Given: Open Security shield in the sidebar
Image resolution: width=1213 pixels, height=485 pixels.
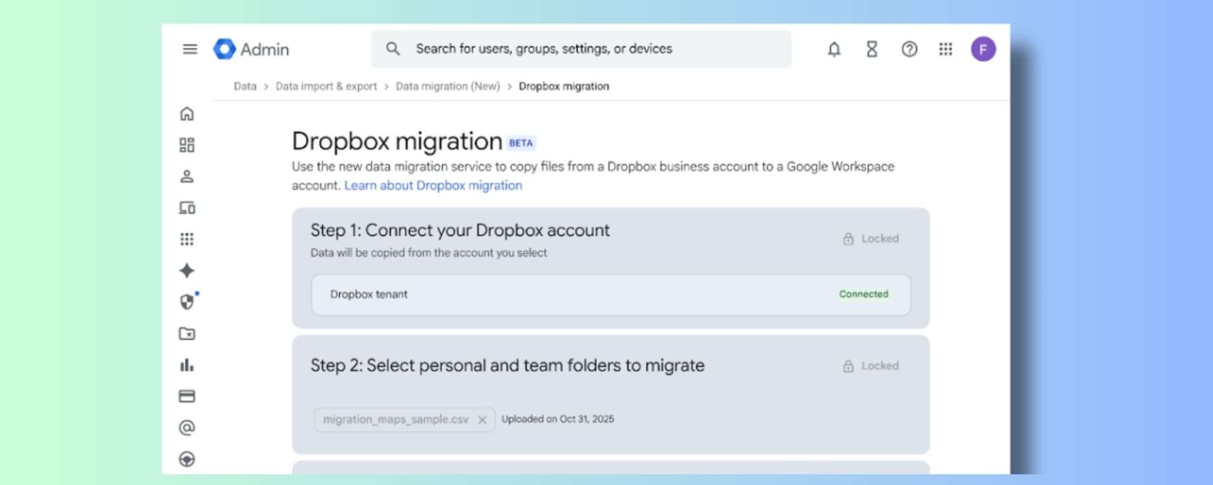Looking at the screenshot, I should [187, 302].
